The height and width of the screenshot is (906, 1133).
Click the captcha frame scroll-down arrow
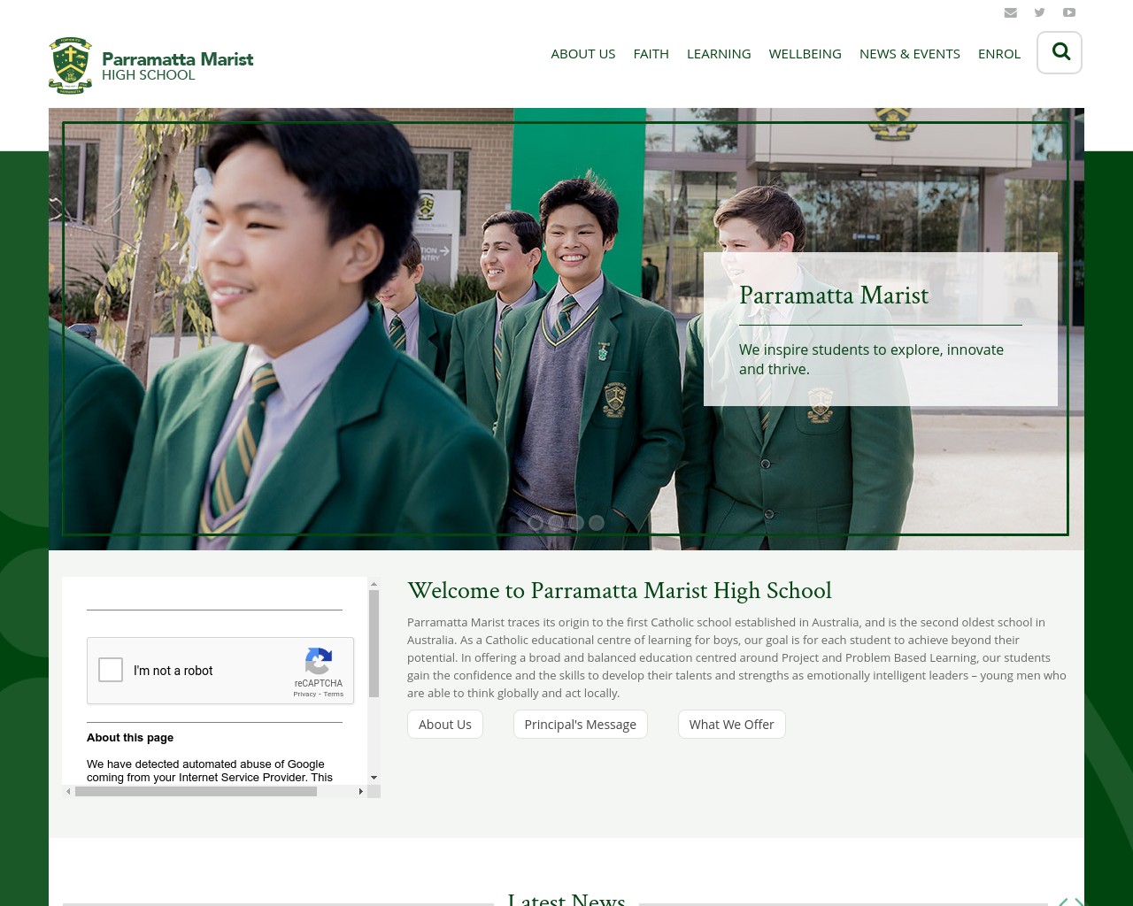[374, 778]
